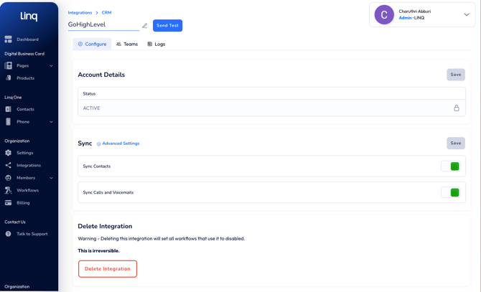Viewport: 481px width, 292px height.
Task: Switch to the Logs tab
Action: pos(157,44)
